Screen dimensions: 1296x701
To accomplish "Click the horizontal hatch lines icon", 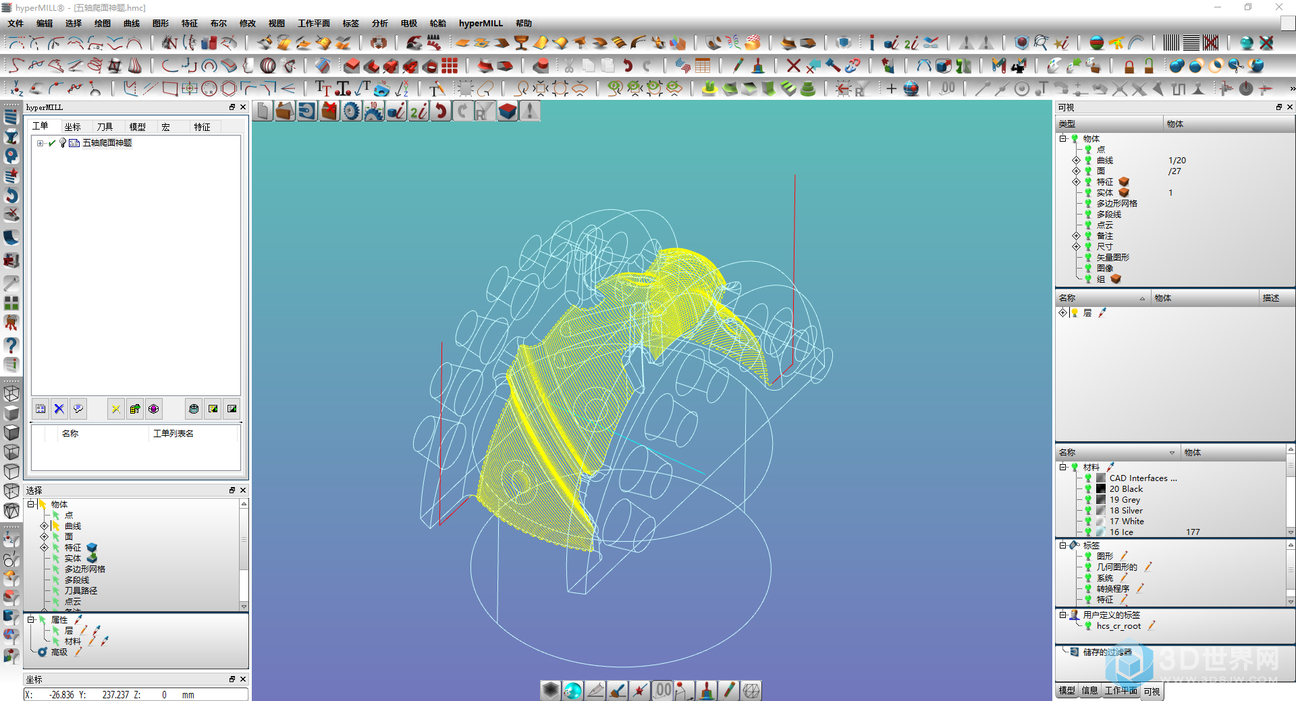I will (x=1191, y=43).
